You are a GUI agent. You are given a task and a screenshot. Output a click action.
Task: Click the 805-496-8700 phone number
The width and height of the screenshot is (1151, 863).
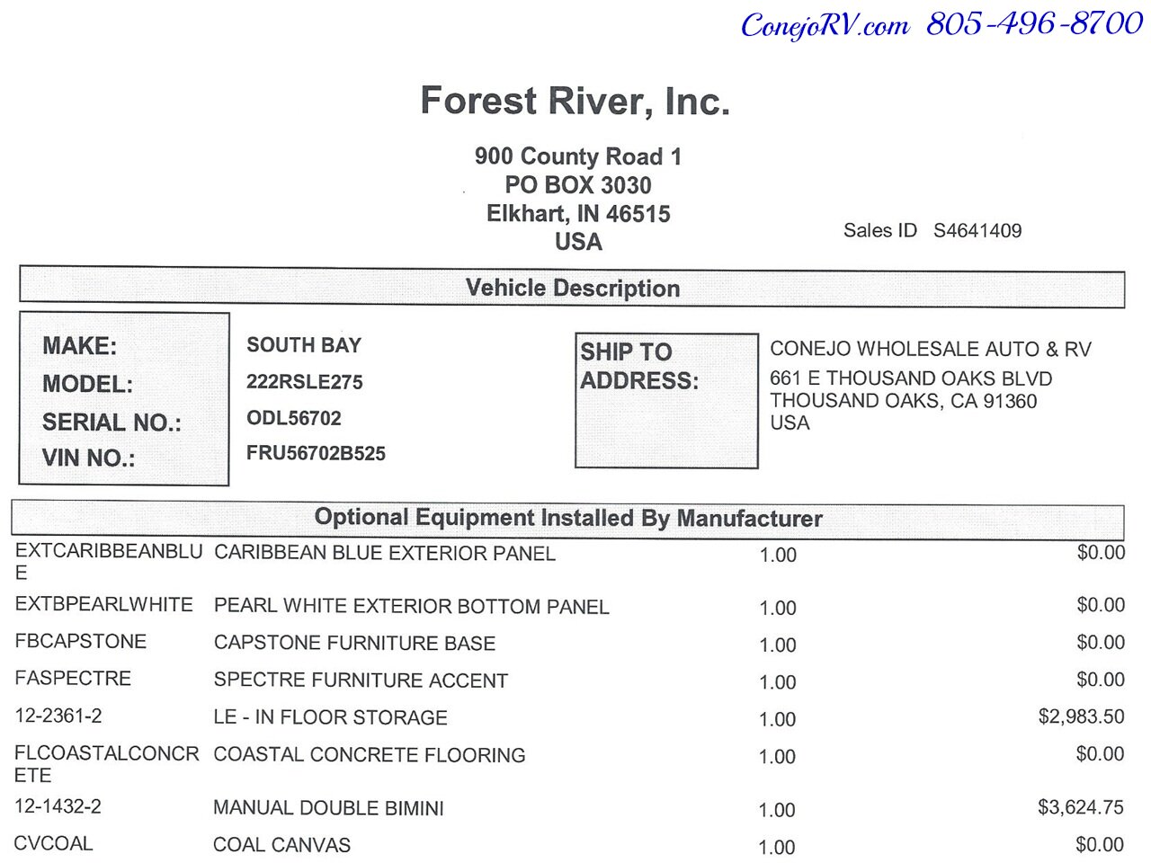coord(1034,22)
